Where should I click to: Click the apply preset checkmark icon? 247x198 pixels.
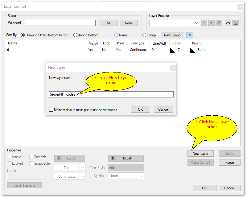[x=204, y=23]
